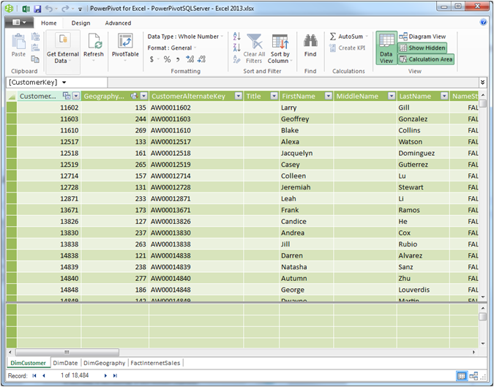Screen dimensions: 494x387
Task: Open Title column filter dropdown
Action: [x=274, y=96]
